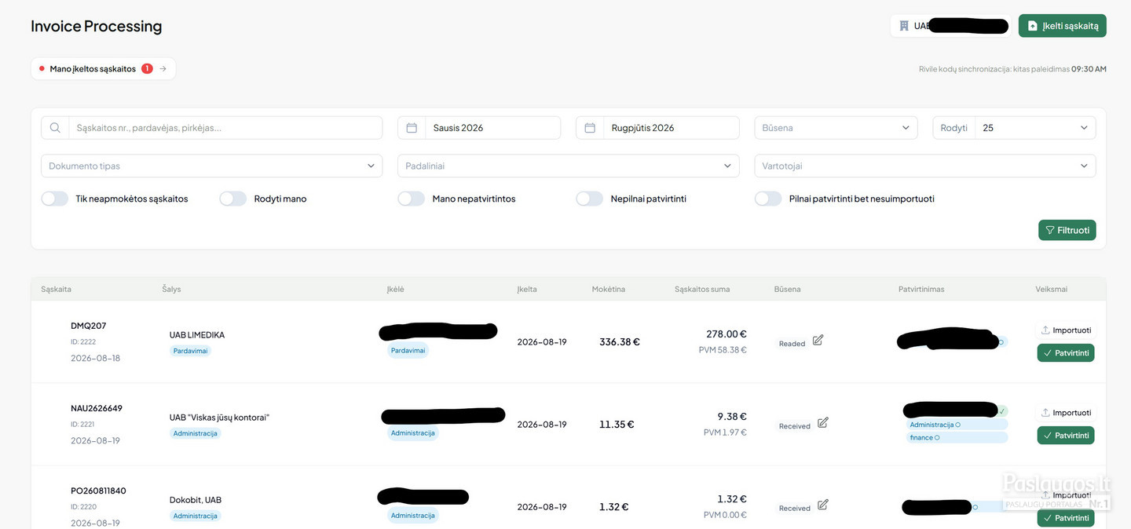Viewport: 1131px width, 529px height.
Task: Click the search magnifier icon
Action: point(55,128)
